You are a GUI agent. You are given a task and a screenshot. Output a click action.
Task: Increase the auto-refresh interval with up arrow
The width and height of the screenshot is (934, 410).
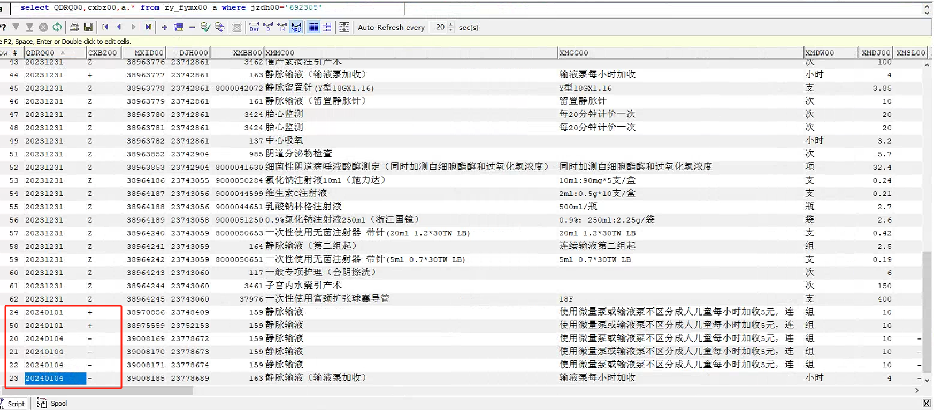click(x=451, y=25)
